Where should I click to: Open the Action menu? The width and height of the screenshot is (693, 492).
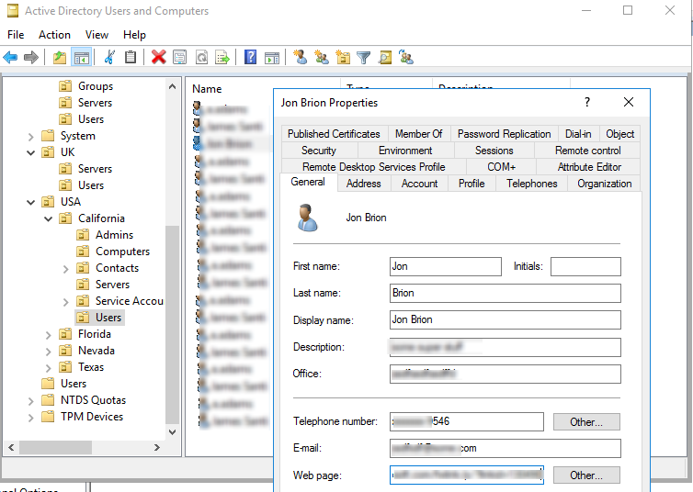pyautogui.click(x=54, y=35)
